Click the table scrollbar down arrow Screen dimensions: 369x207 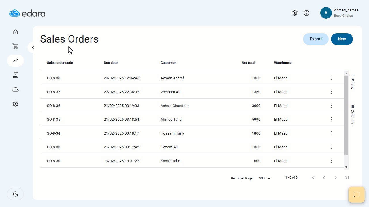pyautogui.click(x=347, y=167)
